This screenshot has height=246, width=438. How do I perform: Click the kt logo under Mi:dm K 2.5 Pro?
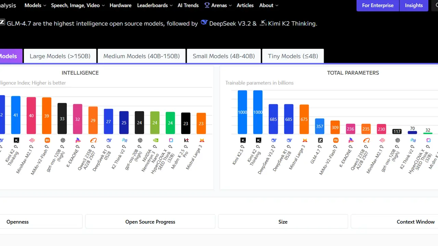click(x=186, y=140)
